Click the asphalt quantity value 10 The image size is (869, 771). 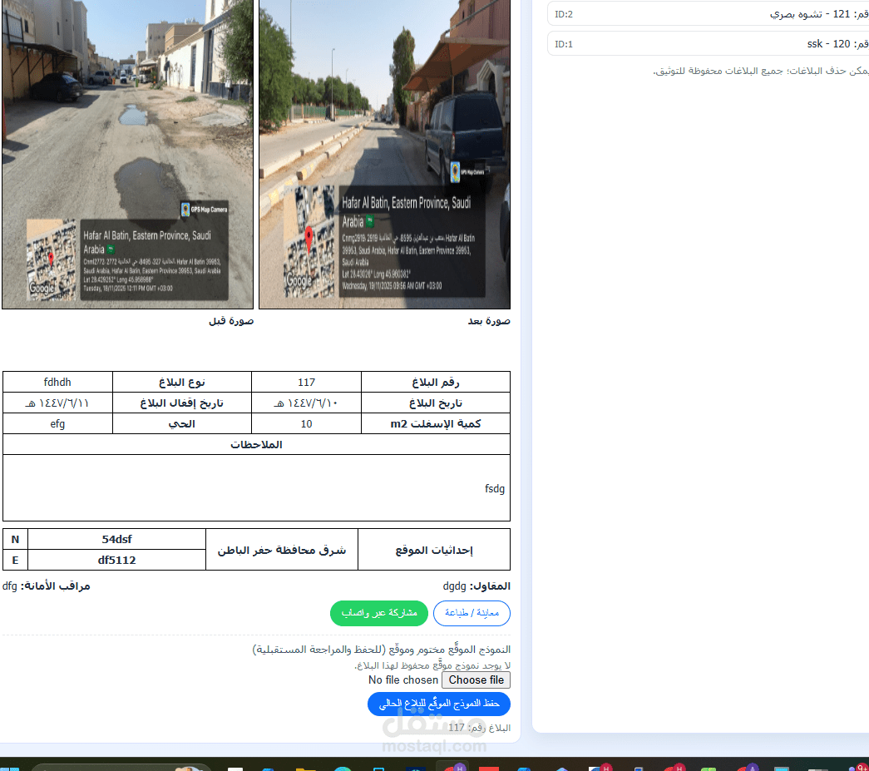pyautogui.click(x=307, y=424)
